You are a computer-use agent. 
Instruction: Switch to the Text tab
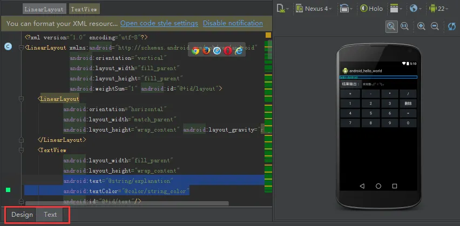[50, 215]
